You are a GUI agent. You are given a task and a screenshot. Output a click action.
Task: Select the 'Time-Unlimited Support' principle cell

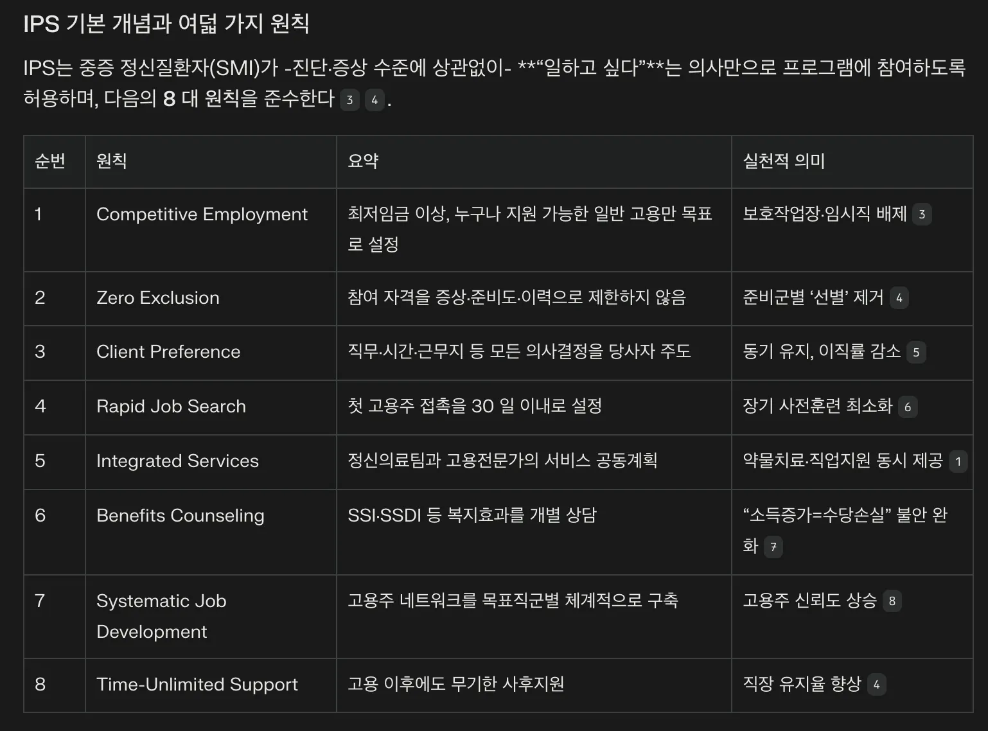click(x=197, y=684)
